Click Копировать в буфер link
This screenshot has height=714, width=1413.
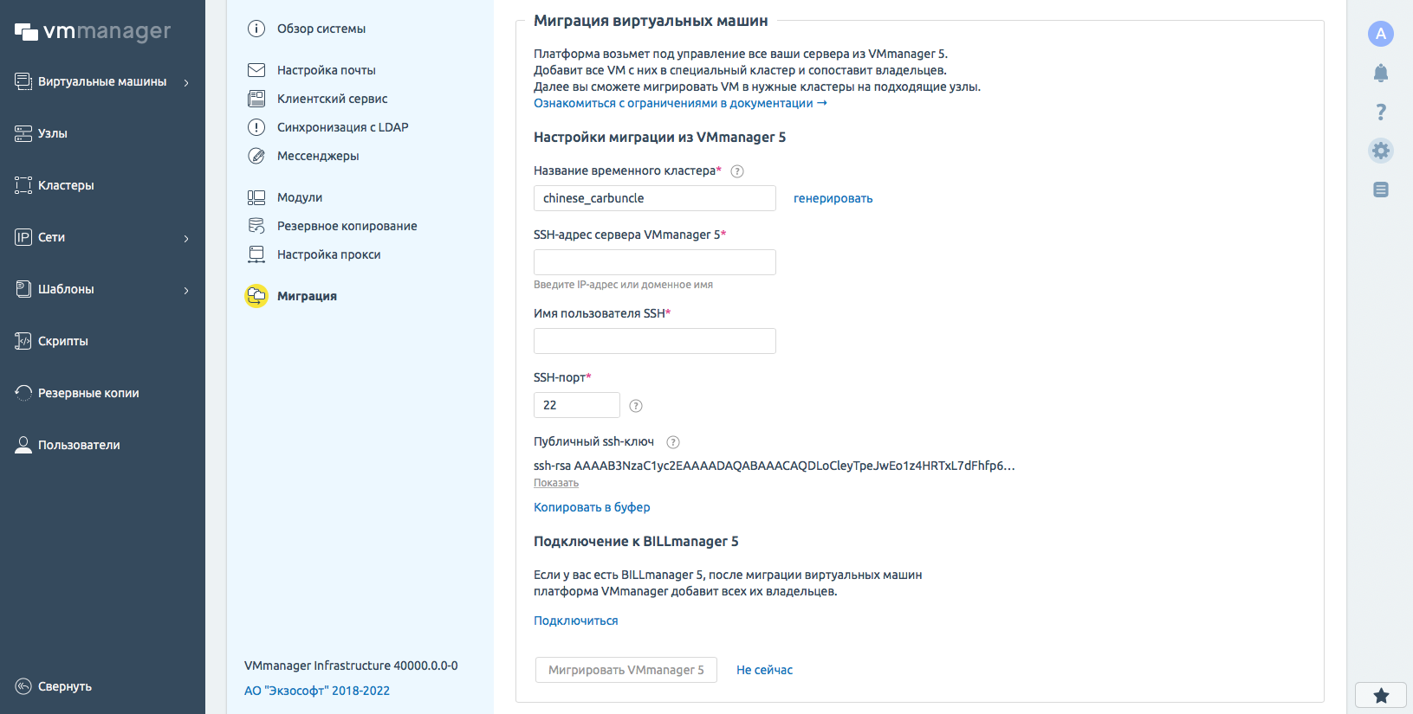pyautogui.click(x=592, y=507)
